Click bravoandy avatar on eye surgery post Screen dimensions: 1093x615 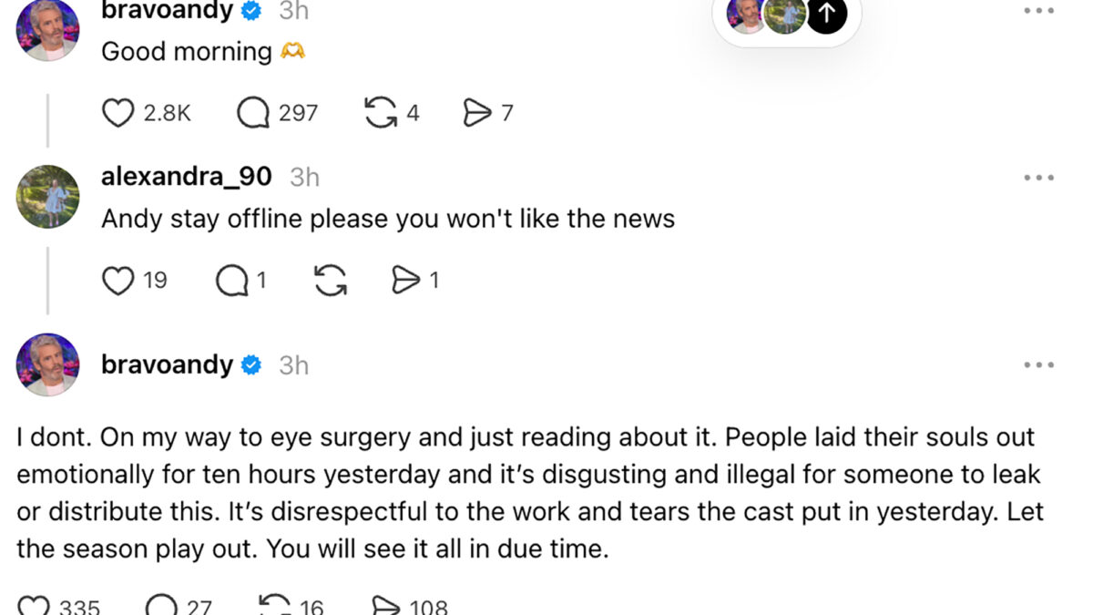click(x=47, y=364)
